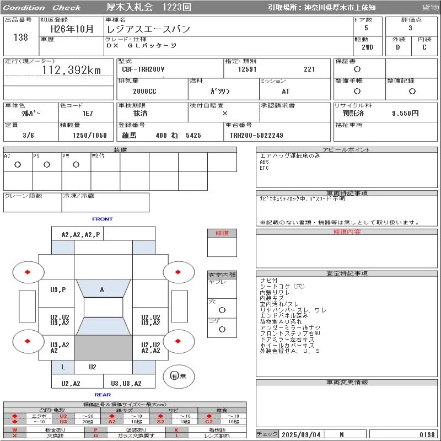Select the plate number ending 5425
The image size is (441, 441).
click(193, 135)
